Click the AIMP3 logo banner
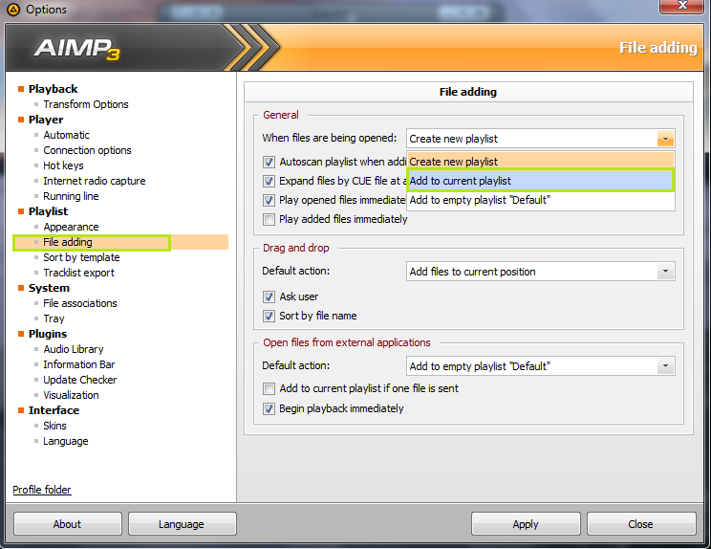 [77, 49]
